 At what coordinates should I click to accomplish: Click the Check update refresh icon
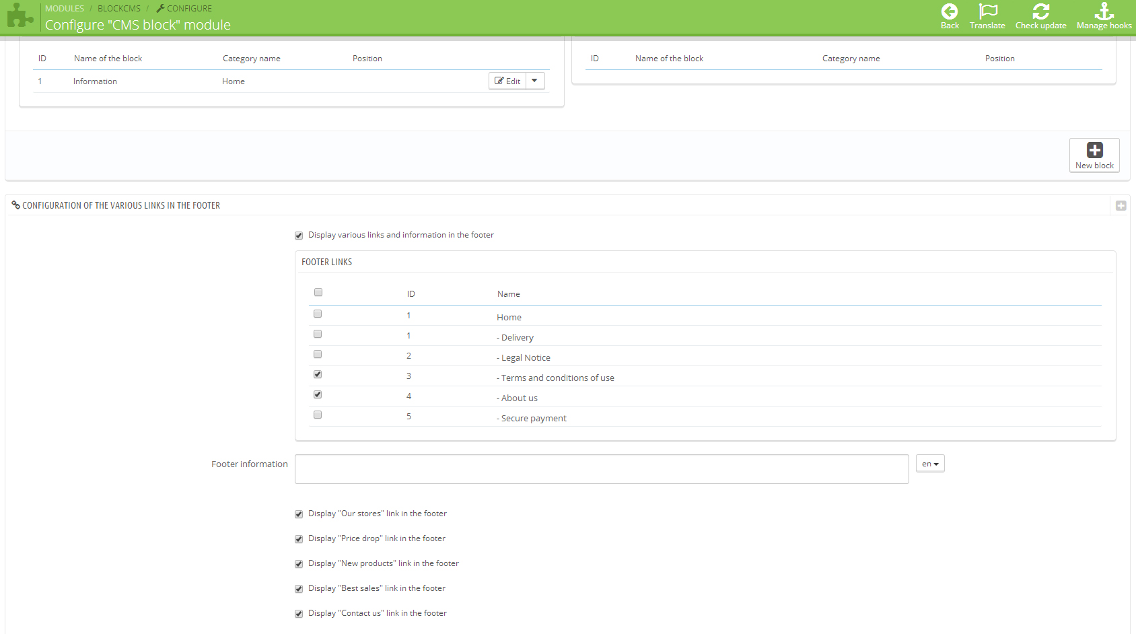point(1040,12)
